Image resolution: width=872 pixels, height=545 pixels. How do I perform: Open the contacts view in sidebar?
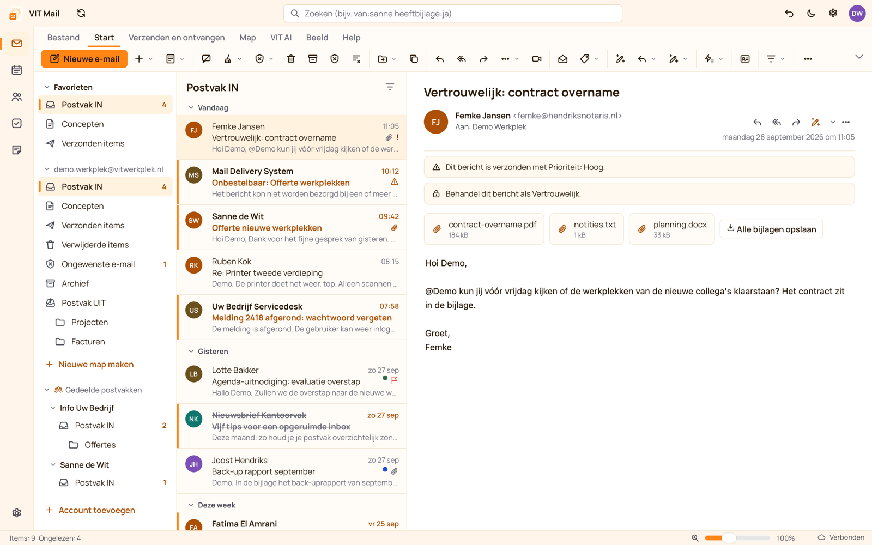(17, 96)
